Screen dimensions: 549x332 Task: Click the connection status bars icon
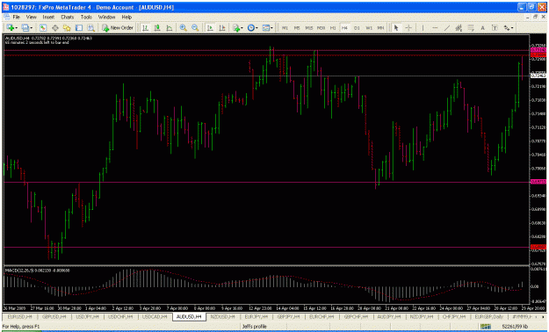pyautogui.click(x=485, y=327)
